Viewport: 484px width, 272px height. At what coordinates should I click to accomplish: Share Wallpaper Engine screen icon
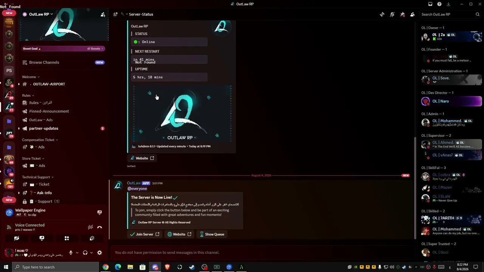click(x=99, y=212)
